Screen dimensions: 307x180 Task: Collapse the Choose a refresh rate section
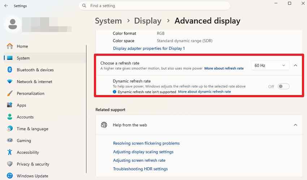[295, 66]
